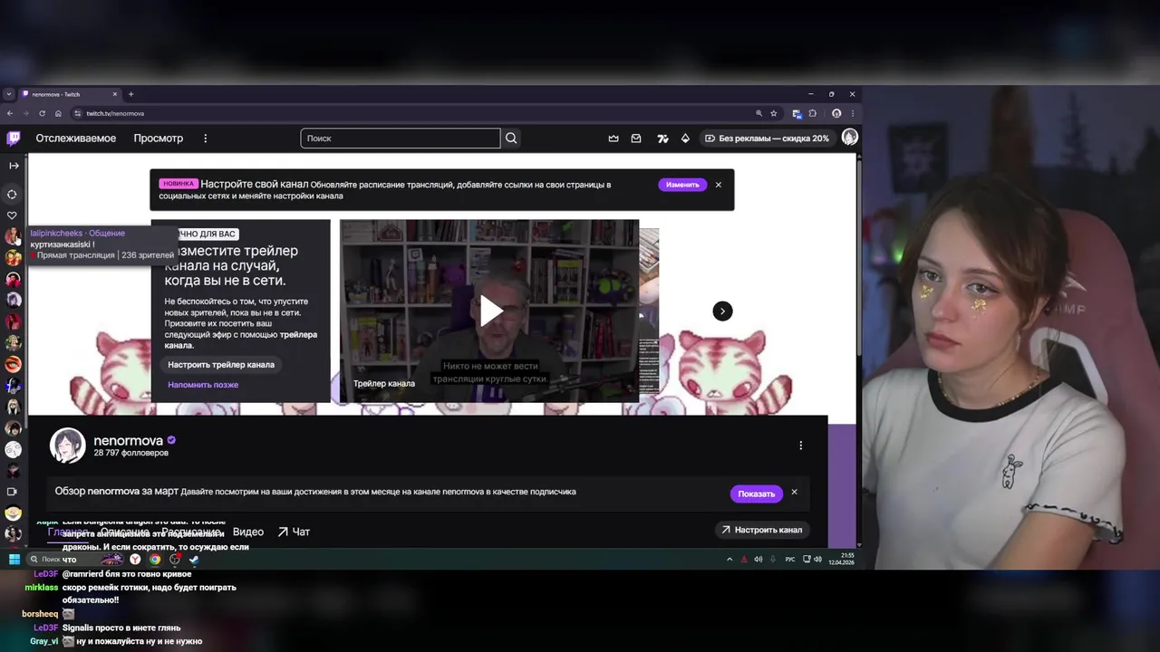Click the nenormova channel name

tap(128, 440)
